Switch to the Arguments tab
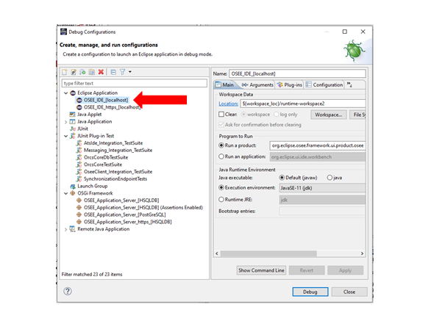 [x=257, y=85]
